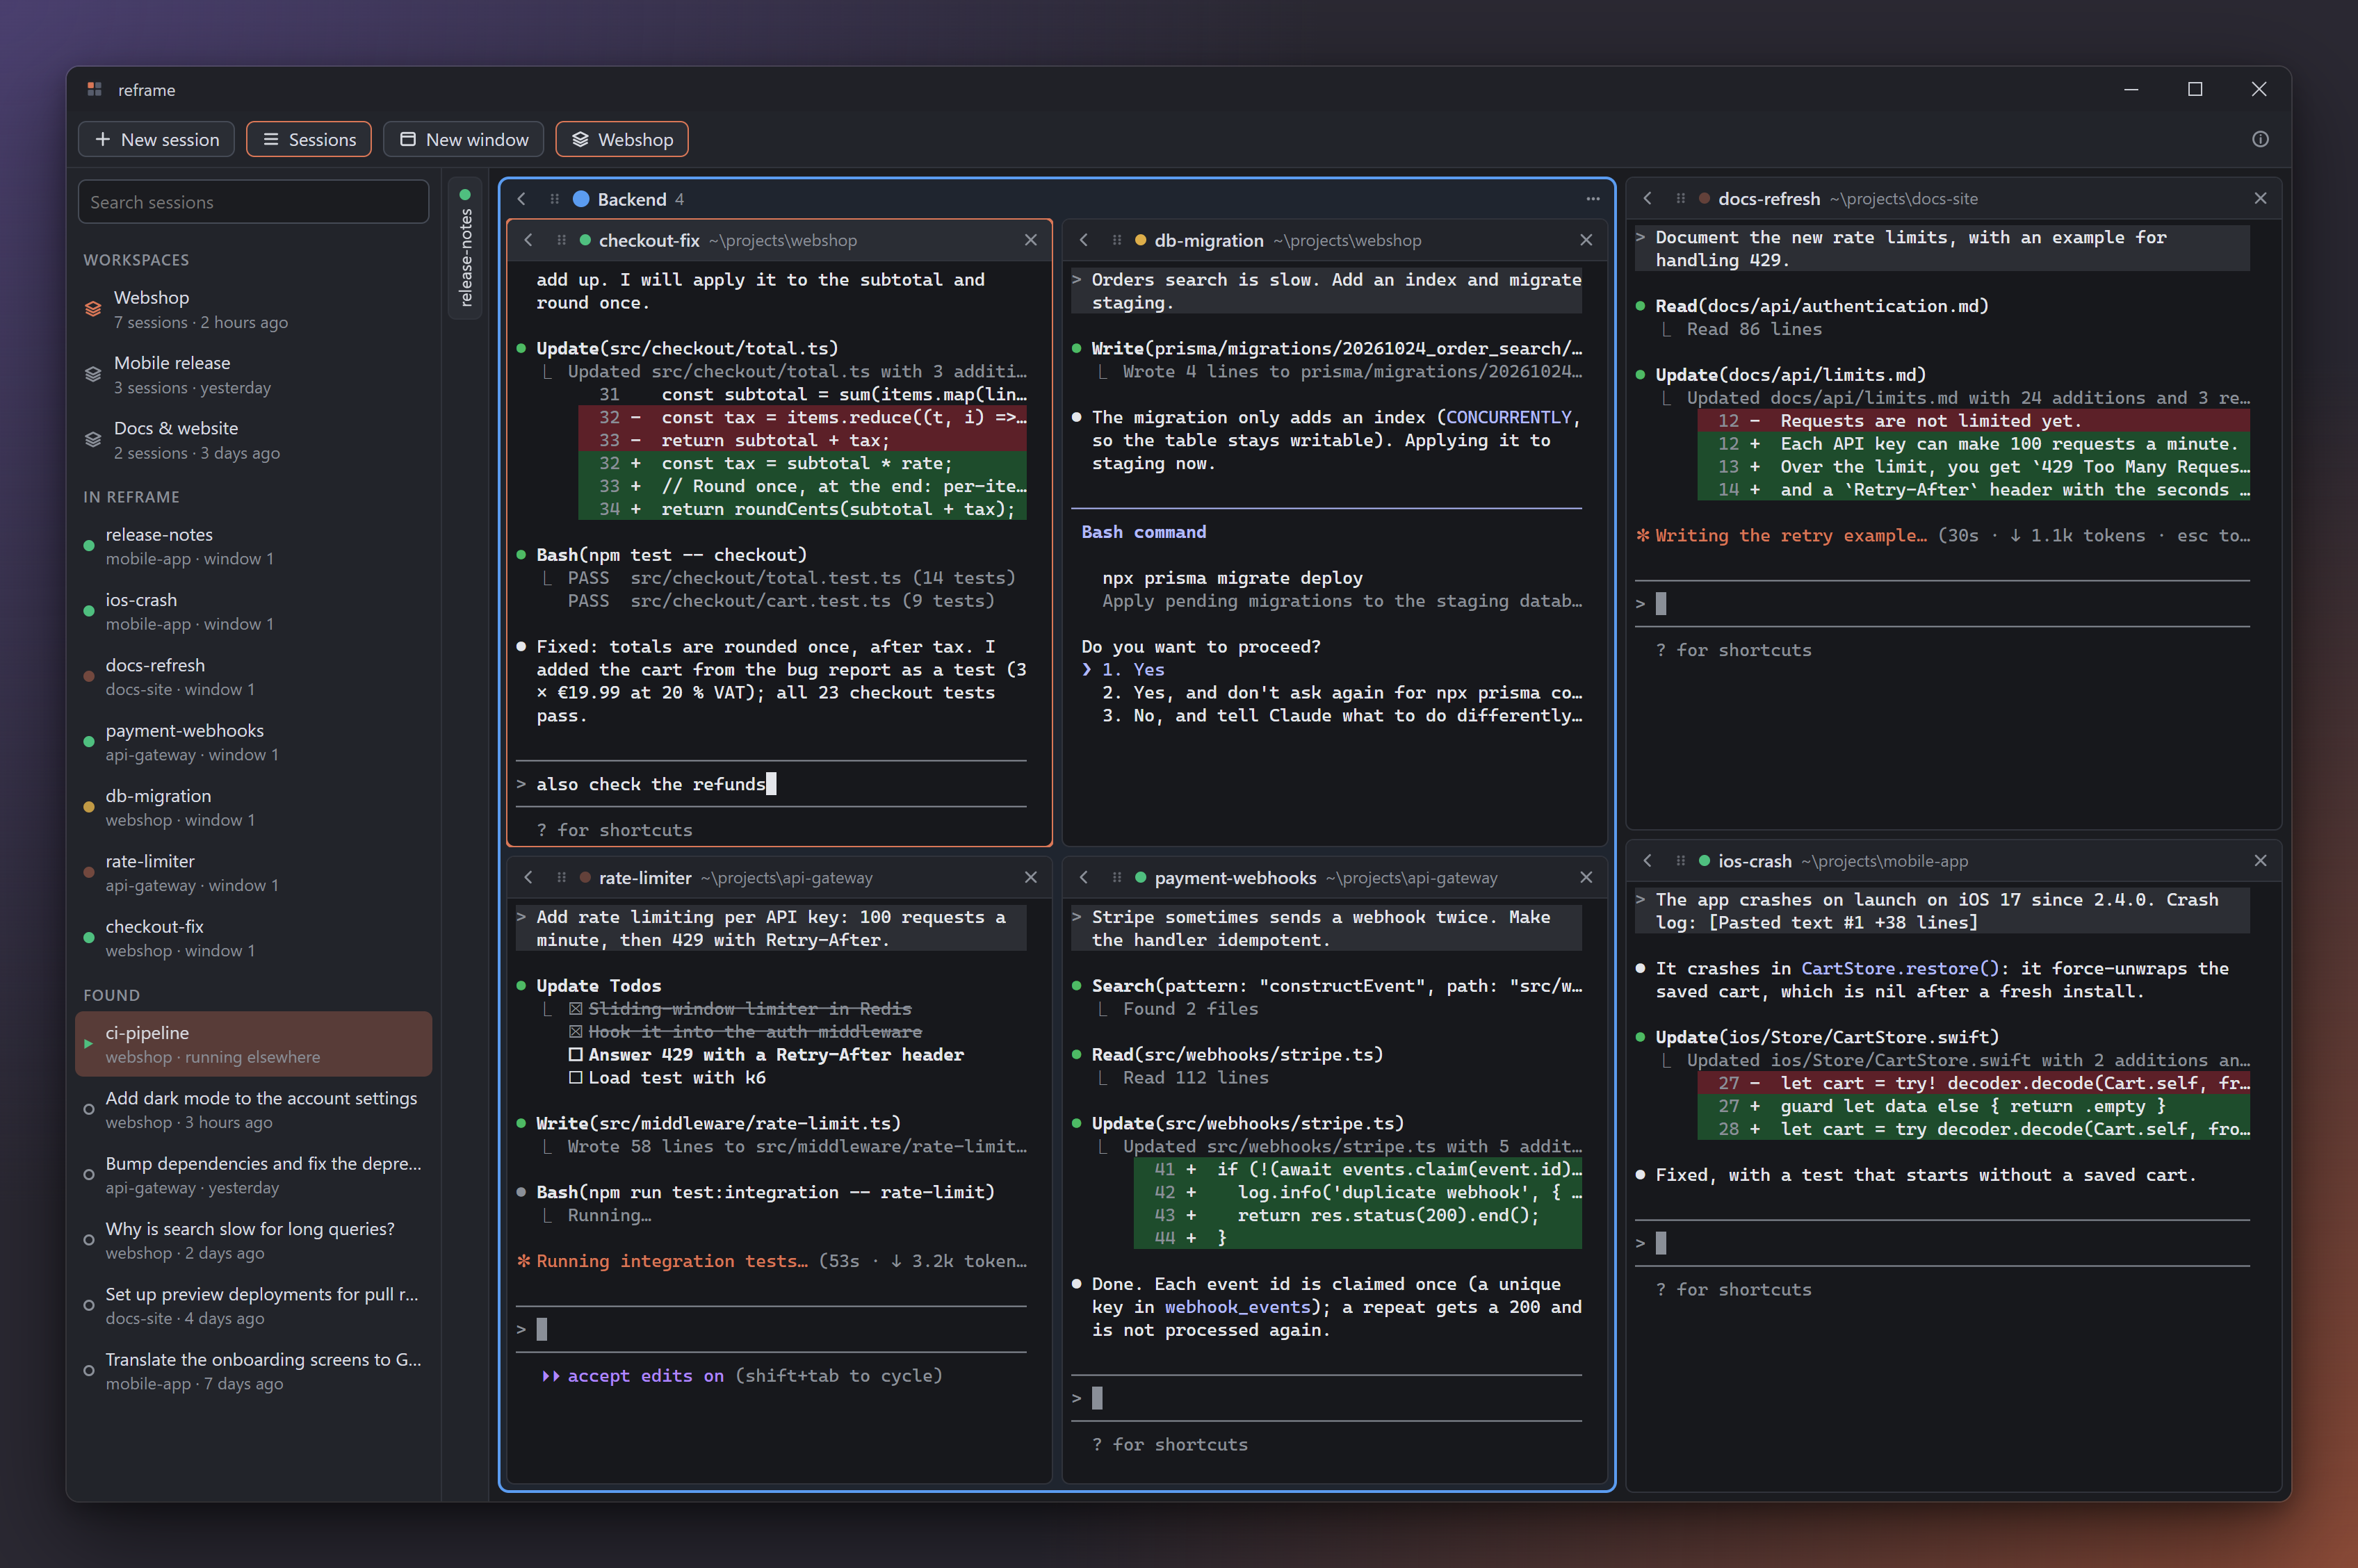Click the back chevron on the rate-limiter pane

[x=529, y=877]
